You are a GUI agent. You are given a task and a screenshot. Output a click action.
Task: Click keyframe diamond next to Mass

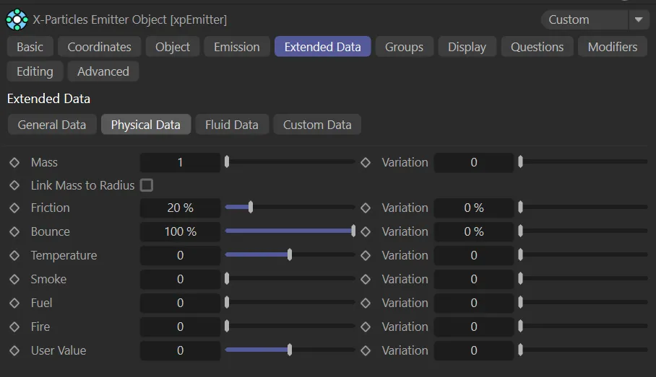coord(14,163)
